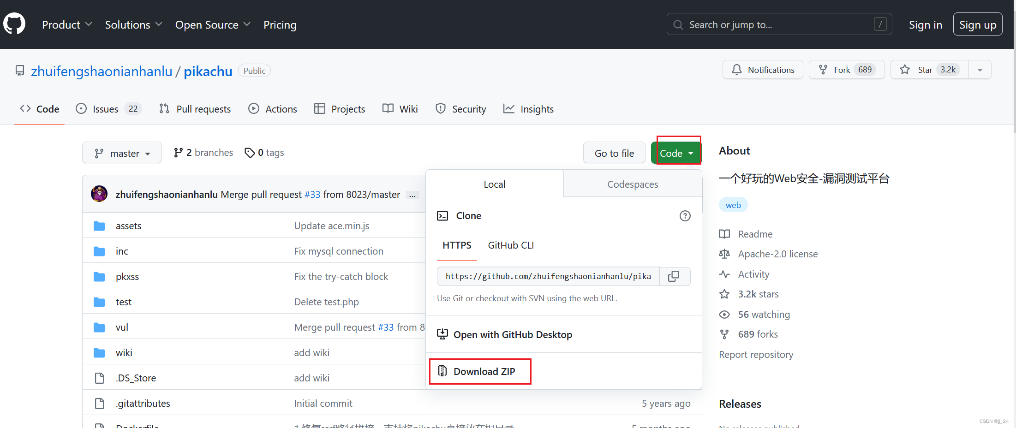Switch to the Pull requests tab
The width and height of the screenshot is (1016, 428).
[x=195, y=109]
